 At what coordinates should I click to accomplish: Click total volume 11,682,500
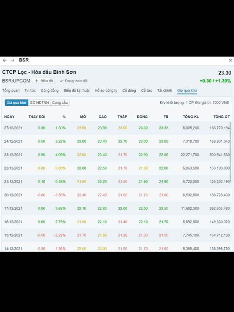[x=190, y=208]
